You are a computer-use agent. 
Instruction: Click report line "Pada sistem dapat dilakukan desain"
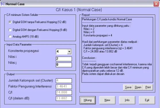click(103, 74)
